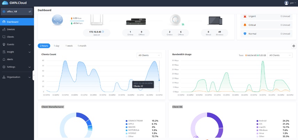Click the router device image
The height and width of the screenshot is (140, 298).
[96, 20]
